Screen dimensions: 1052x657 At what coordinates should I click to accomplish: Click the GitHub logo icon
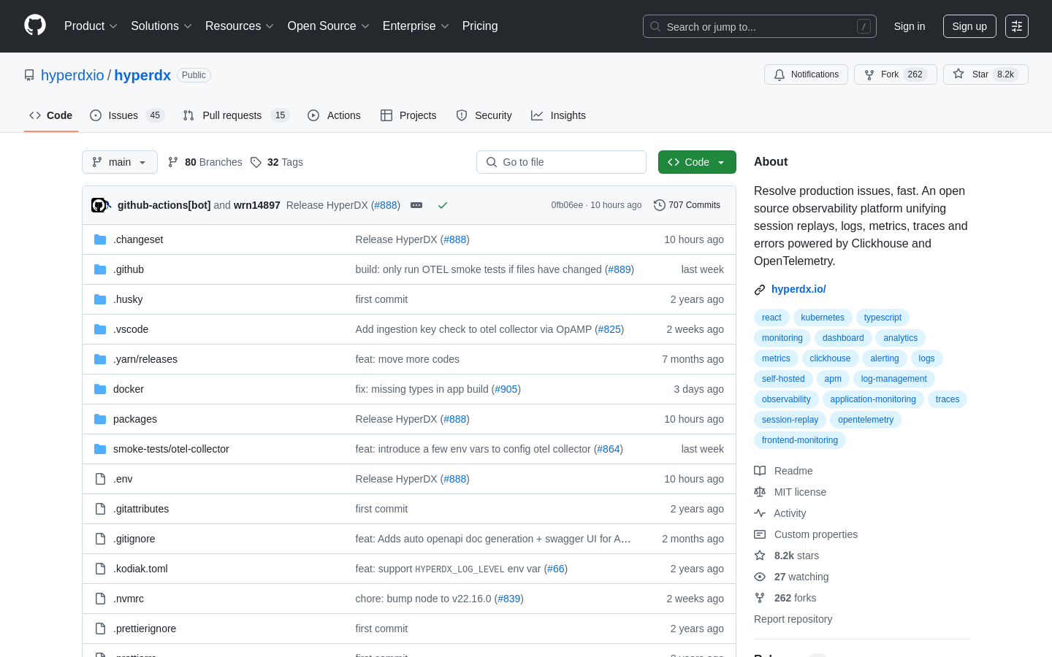coord(35,26)
